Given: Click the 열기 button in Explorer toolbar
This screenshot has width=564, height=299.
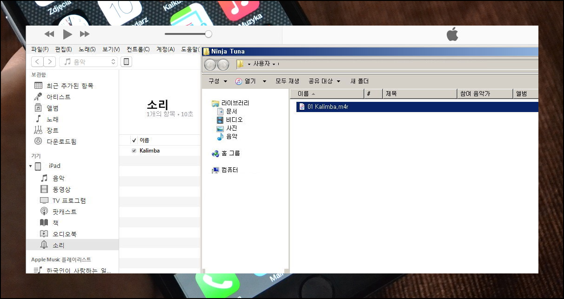Looking at the screenshot, I should [246, 81].
